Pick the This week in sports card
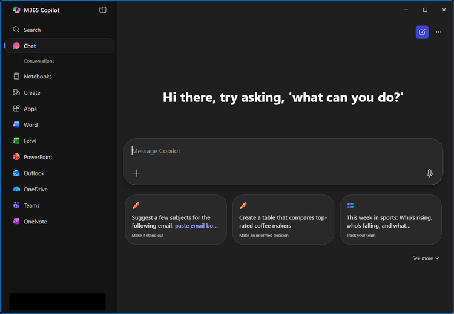 pos(390,220)
